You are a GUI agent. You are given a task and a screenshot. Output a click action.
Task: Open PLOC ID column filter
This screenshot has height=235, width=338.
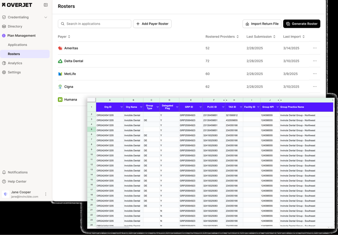223,107
